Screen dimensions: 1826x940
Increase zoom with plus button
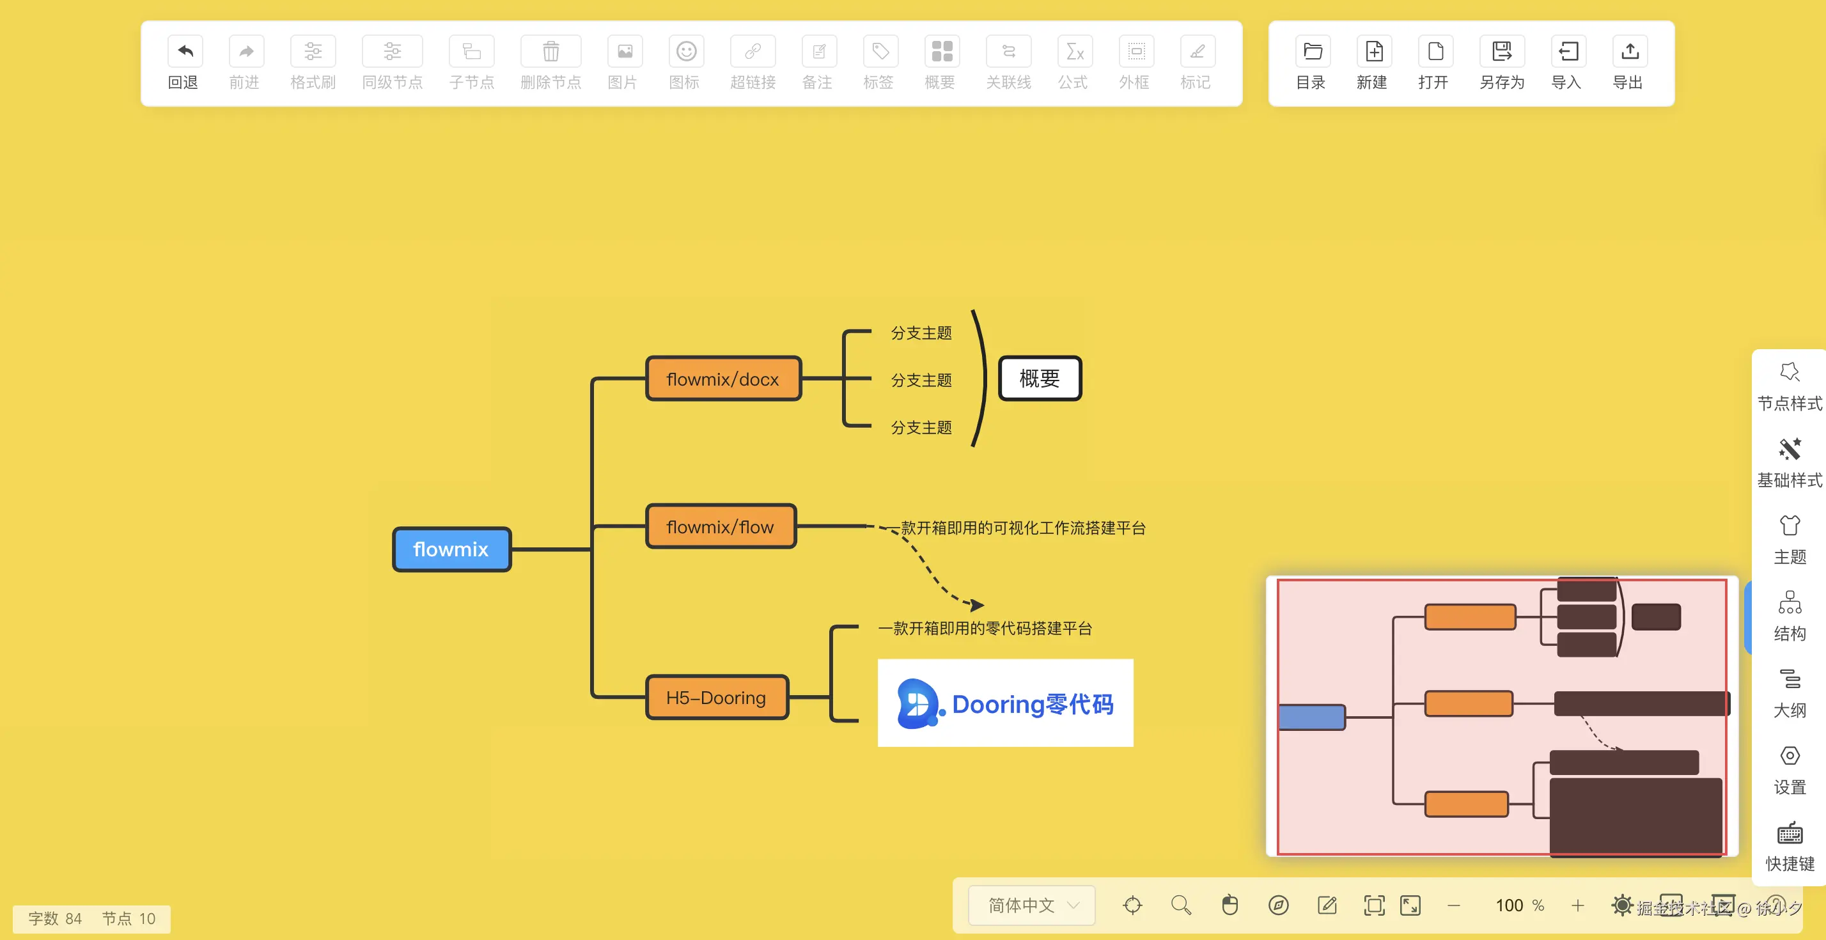[1578, 905]
